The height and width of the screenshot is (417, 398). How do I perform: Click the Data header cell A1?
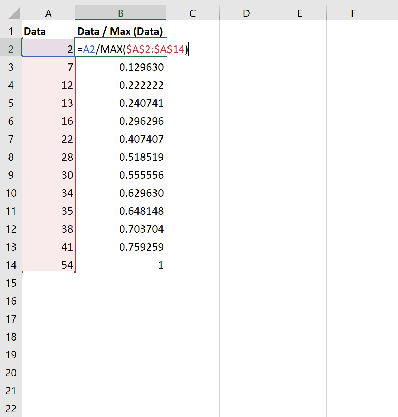[48, 31]
